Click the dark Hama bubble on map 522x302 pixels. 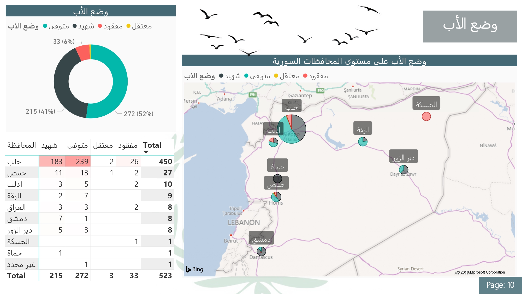(277, 179)
